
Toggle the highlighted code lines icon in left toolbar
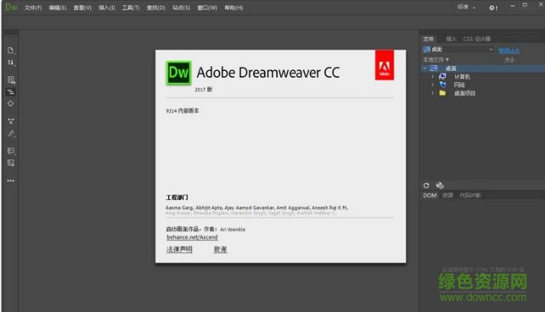click(x=11, y=92)
